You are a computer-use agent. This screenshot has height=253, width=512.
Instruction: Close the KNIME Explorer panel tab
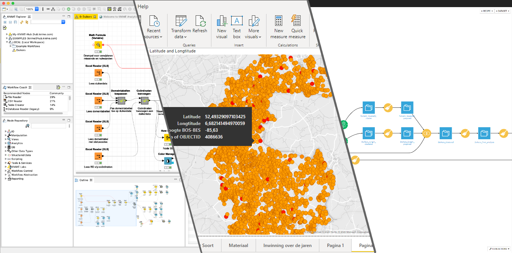click(29, 17)
